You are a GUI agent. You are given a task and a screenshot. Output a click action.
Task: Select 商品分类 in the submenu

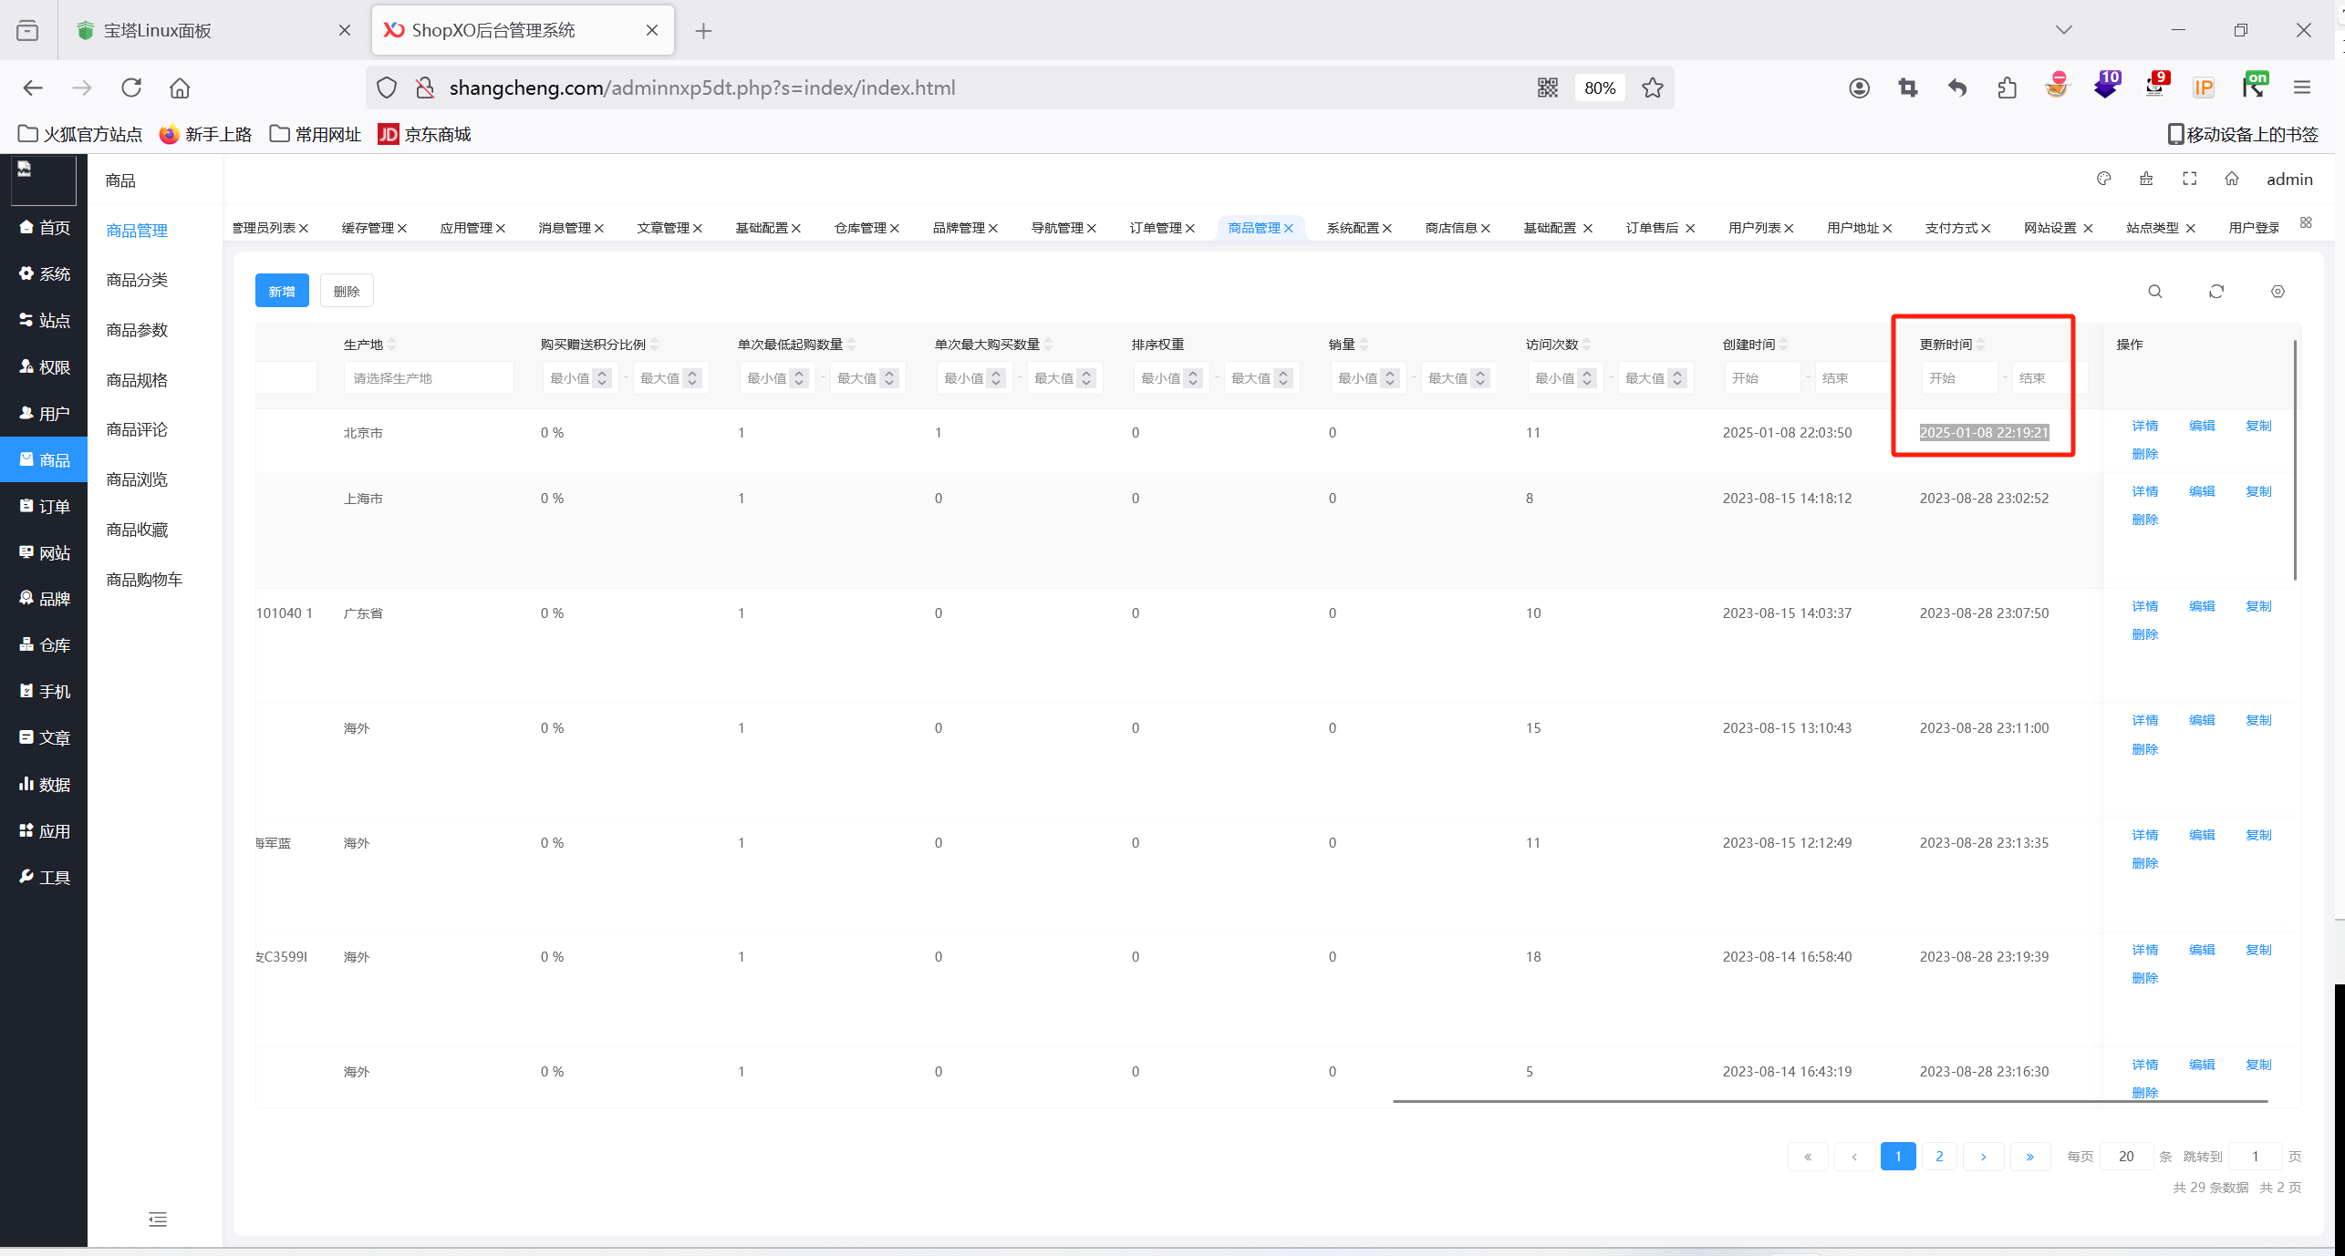coord(137,280)
